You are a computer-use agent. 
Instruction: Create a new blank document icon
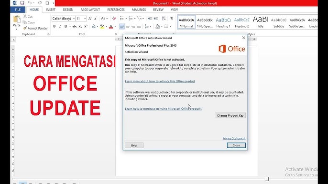pyautogui.click(x=47, y=3)
